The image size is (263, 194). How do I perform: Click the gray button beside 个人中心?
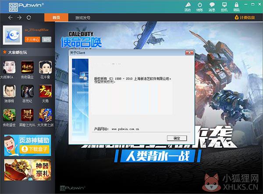(x=46, y=40)
